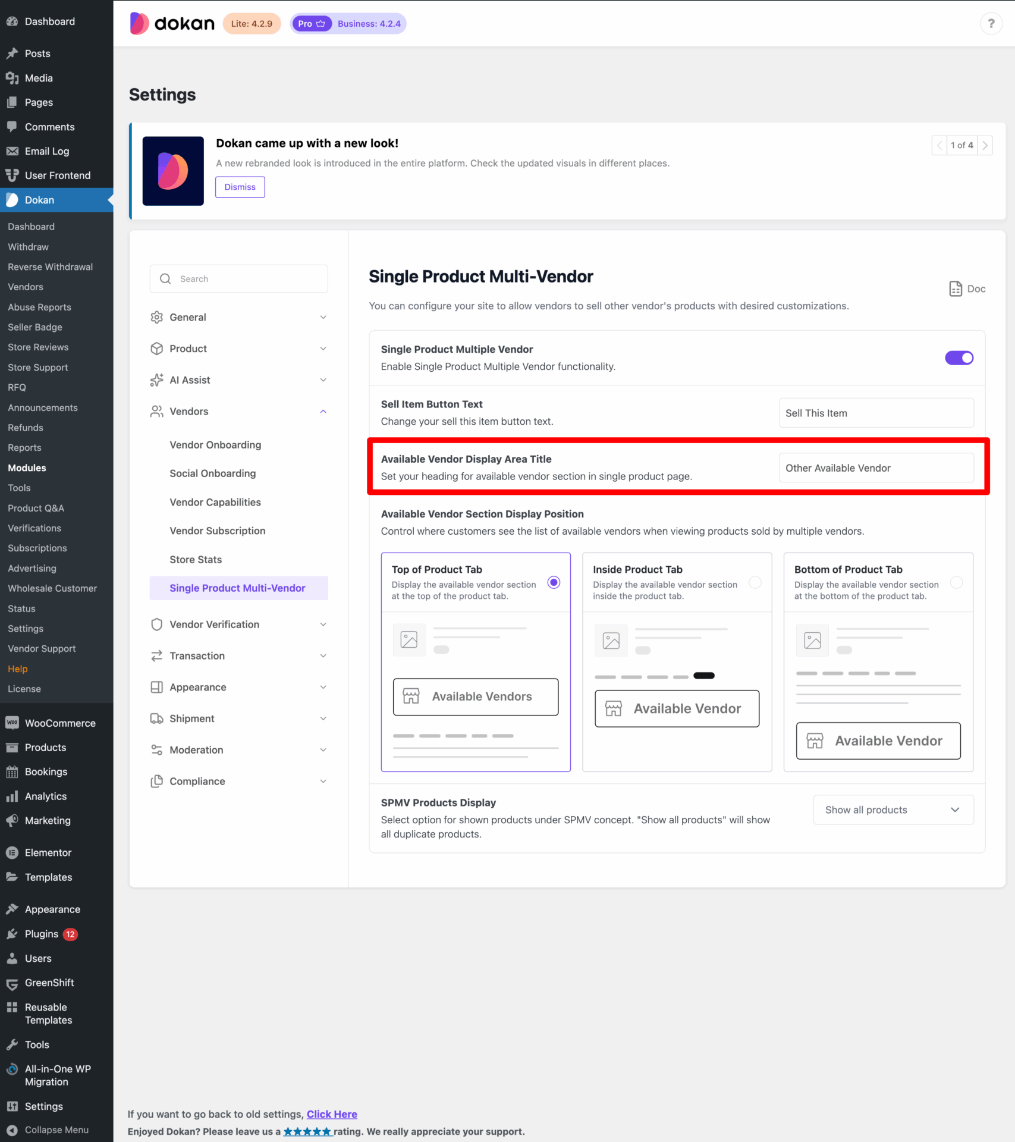This screenshot has width=1015, height=1142.
Task: Open the Elementor sidebar item
Action: coord(48,852)
